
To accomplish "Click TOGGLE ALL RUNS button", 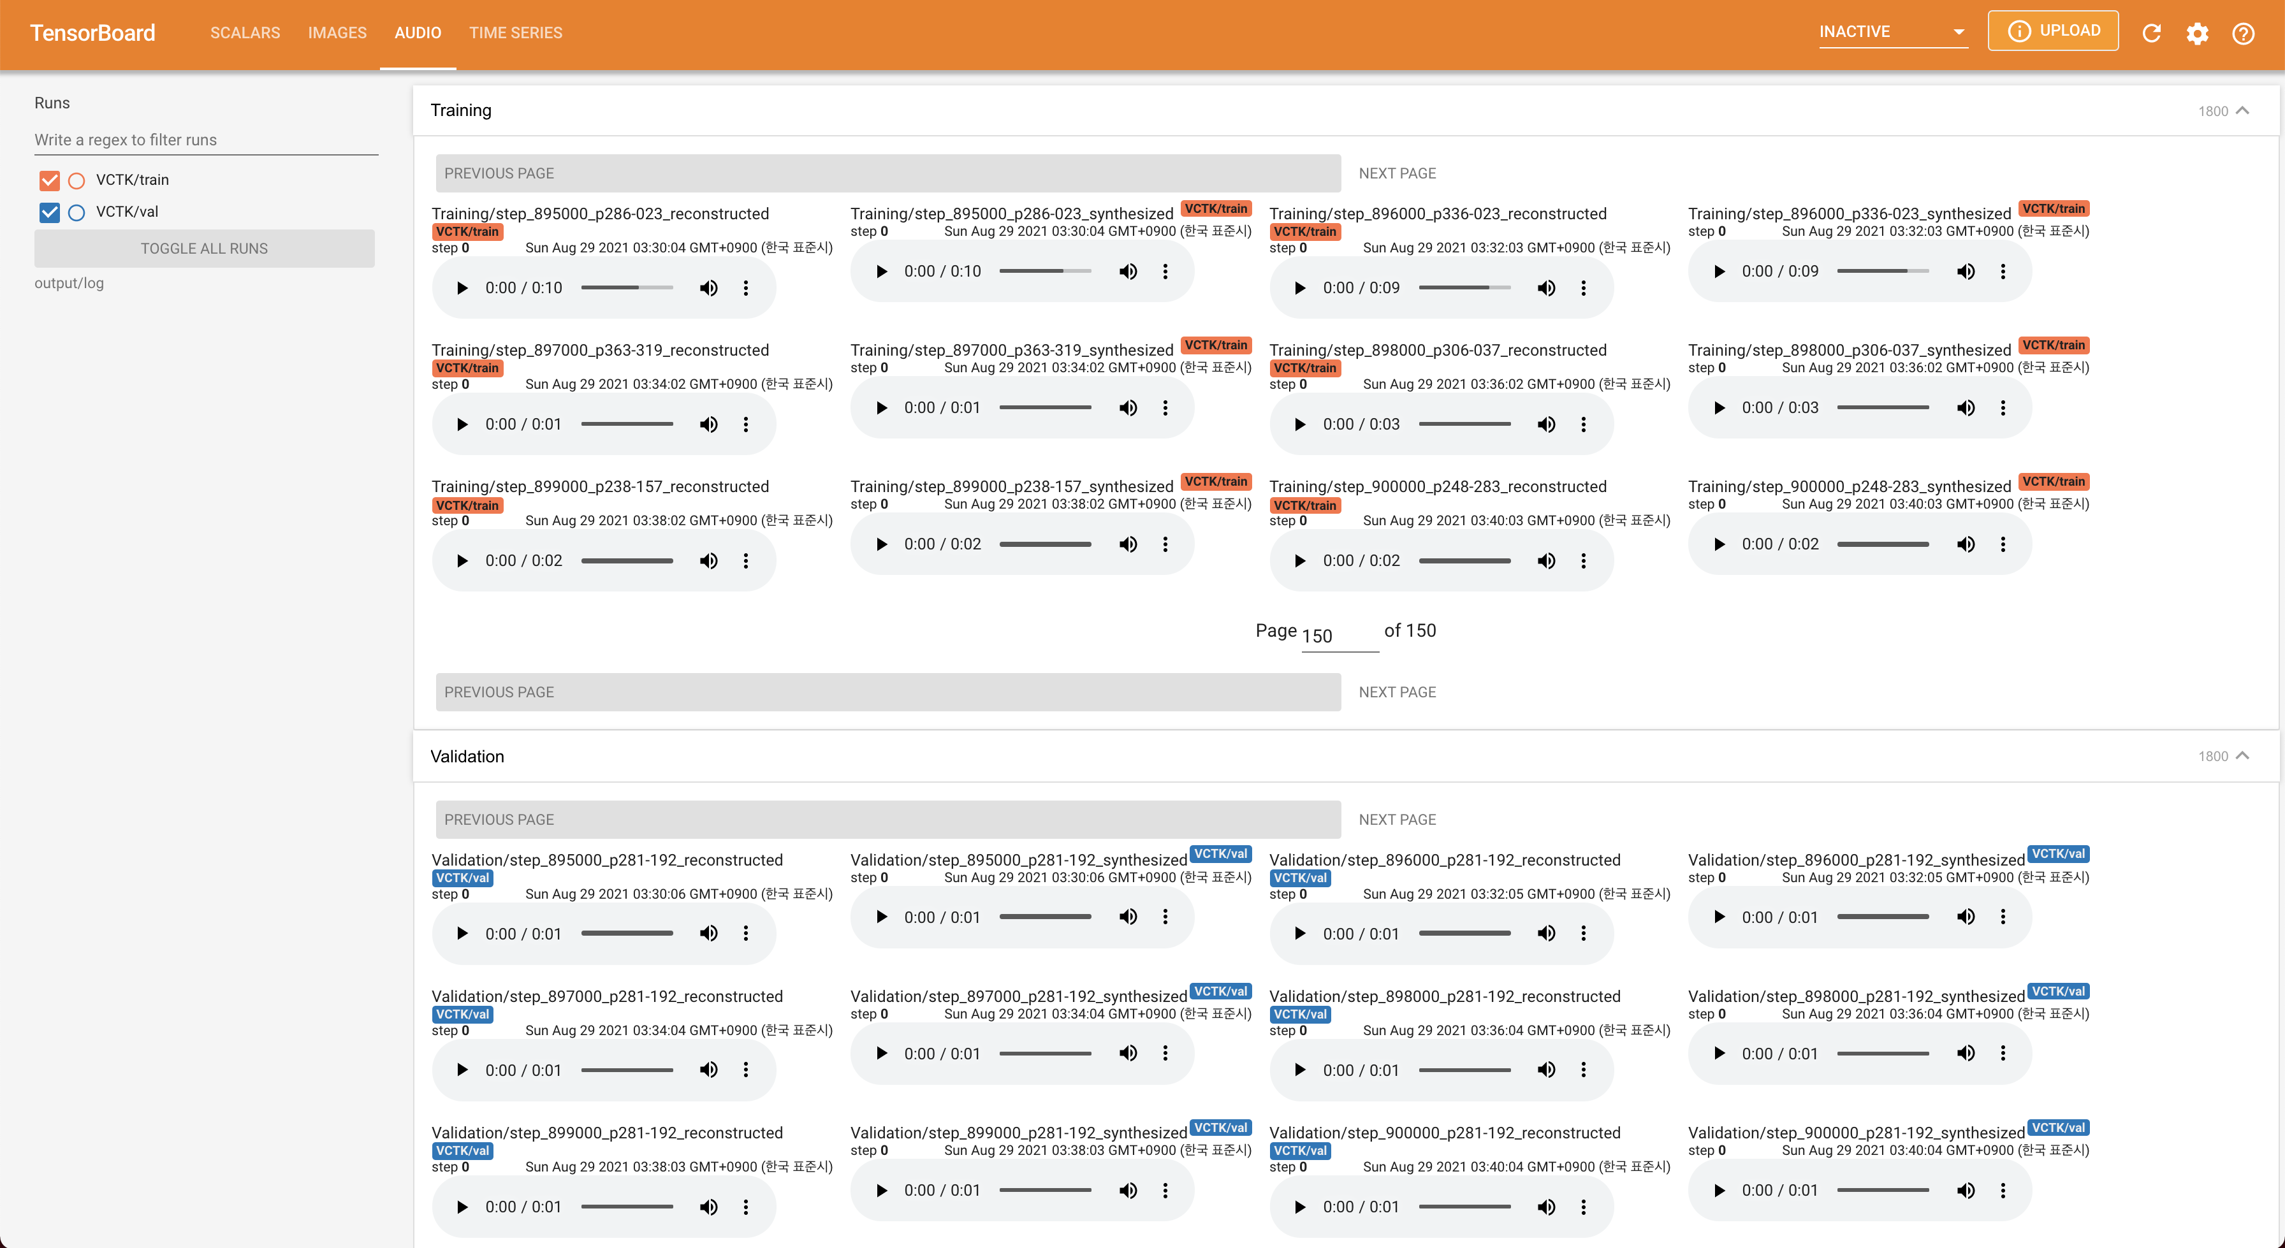I will (204, 249).
